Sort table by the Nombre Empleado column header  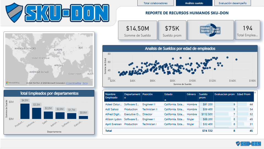[111, 96]
